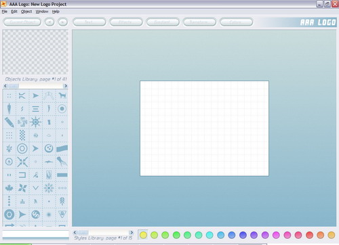339x245 pixels.
Task: Select the V chevron shape
Action: pyautogui.click(x=35, y=188)
